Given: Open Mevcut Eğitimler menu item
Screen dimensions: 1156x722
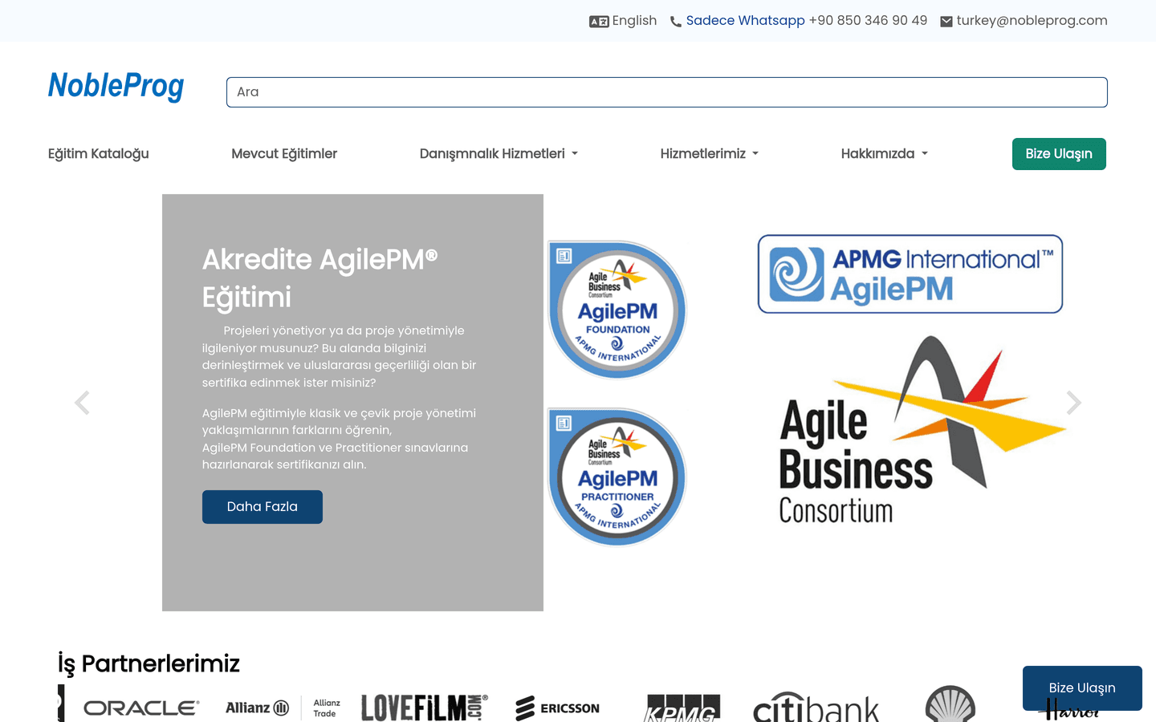Looking at the screenshot, I should pos(284,153).
